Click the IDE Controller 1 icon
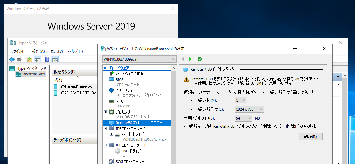 point(111,145)
